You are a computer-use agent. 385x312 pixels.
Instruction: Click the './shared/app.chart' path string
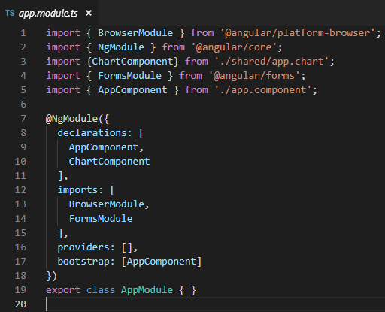pos(271,62)
